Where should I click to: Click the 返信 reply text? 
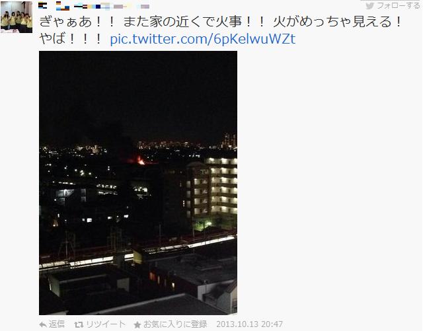pyautogui.click(x=57, y=324)
